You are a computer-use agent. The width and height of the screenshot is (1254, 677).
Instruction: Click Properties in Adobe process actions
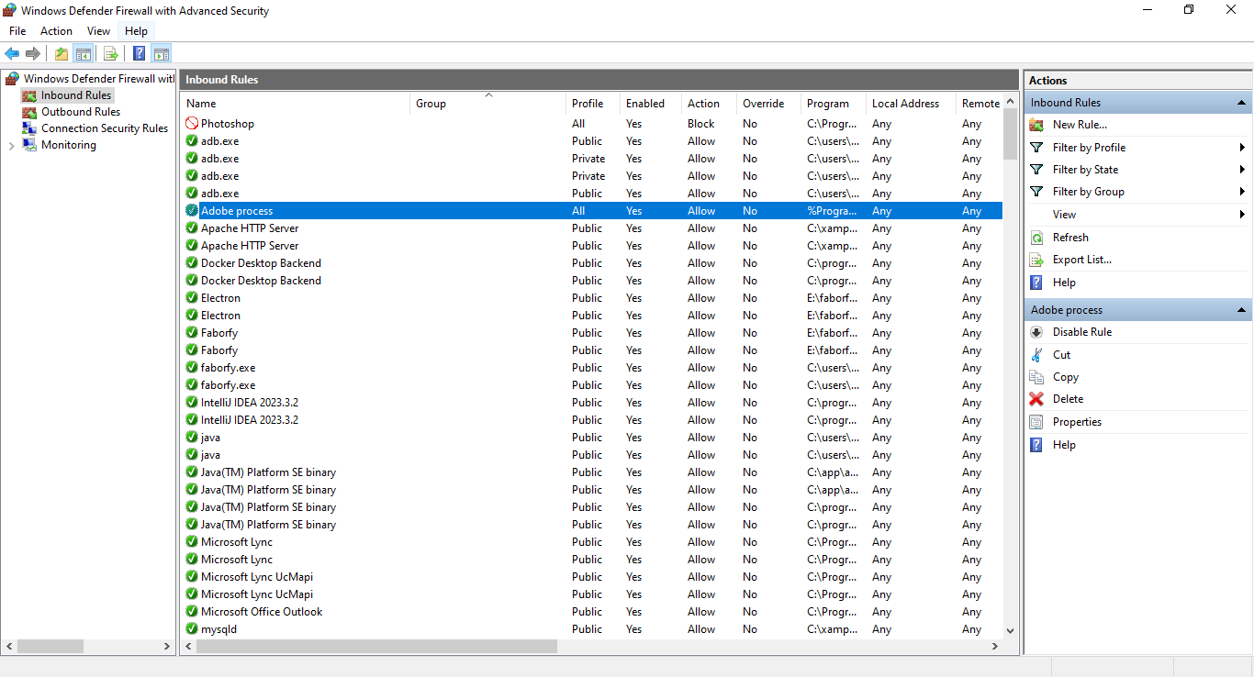(x=1077, y=422)
